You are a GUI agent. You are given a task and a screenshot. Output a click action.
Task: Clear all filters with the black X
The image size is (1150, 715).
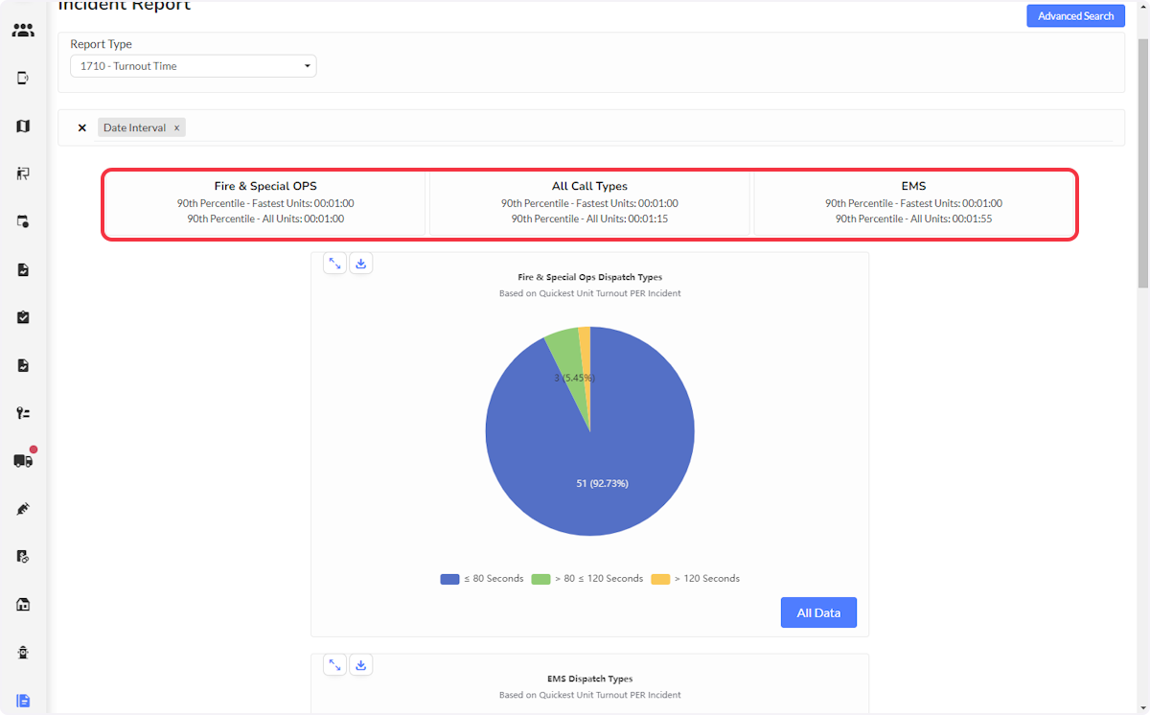[x=82, y=127]
